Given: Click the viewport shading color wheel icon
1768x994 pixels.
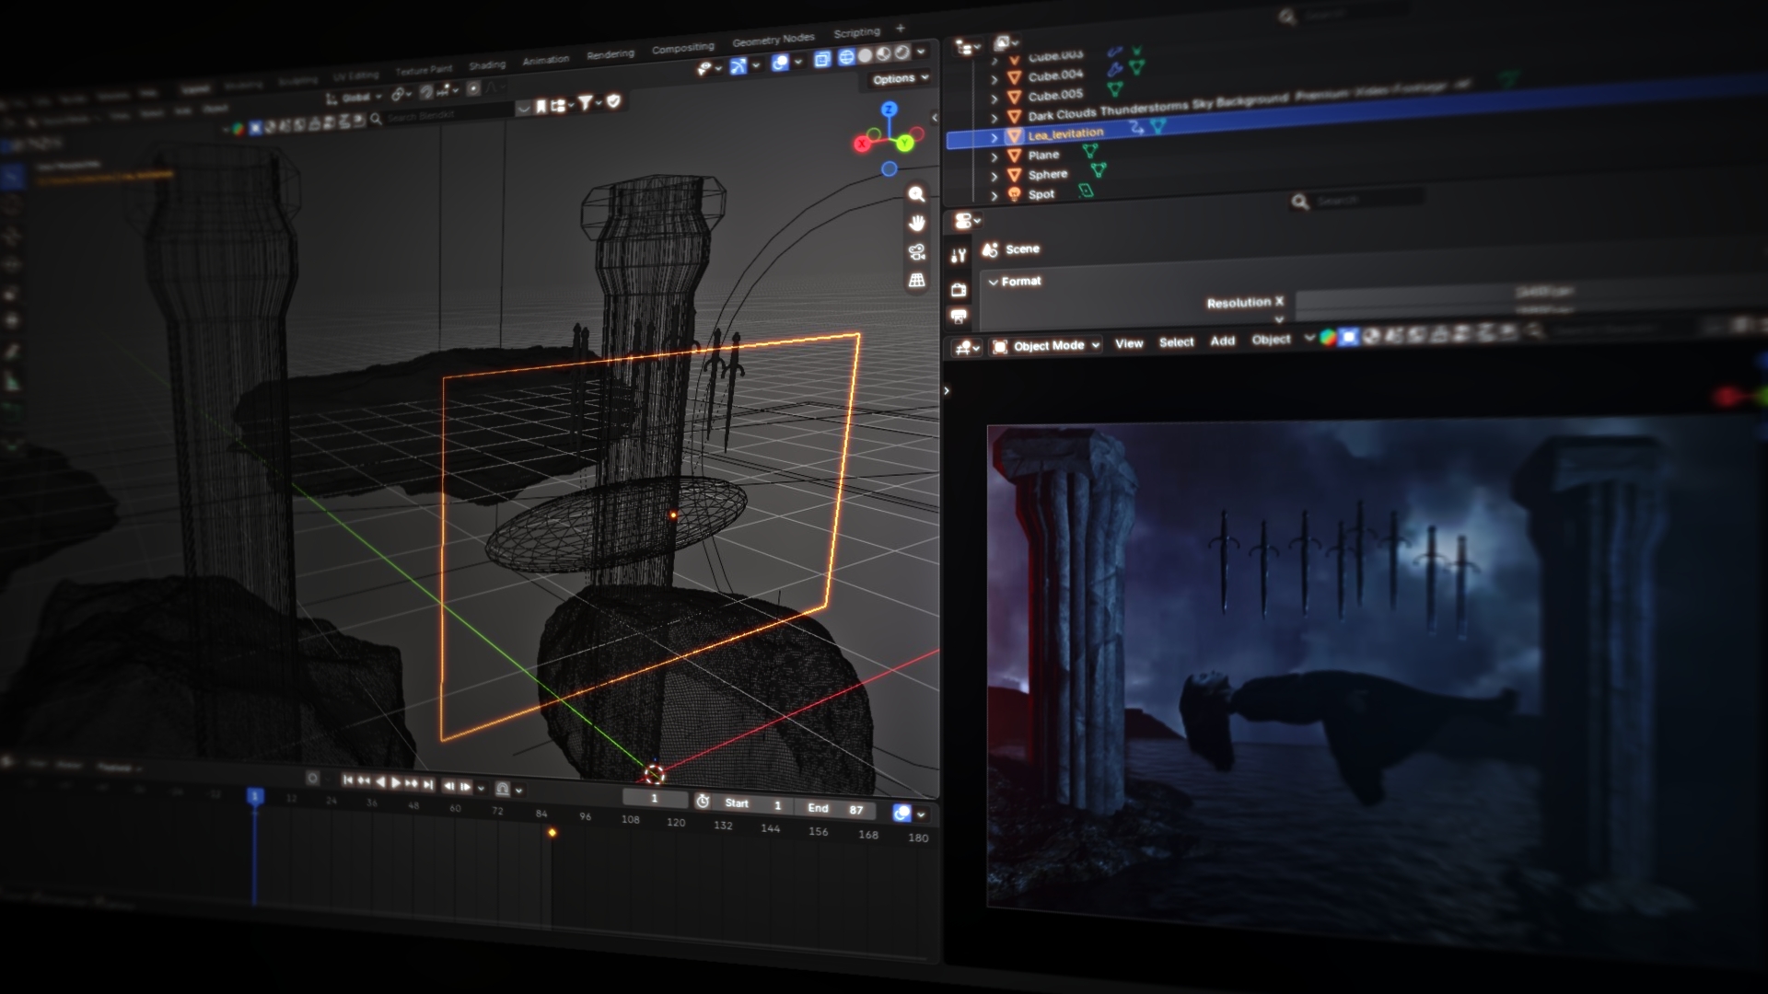Looking at the screenshot, I should click(1328, 338).
